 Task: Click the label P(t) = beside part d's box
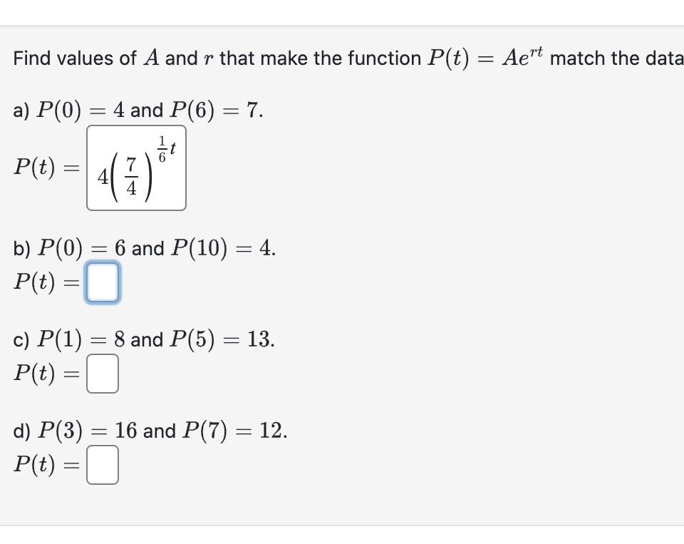click(x=46, y=465)
